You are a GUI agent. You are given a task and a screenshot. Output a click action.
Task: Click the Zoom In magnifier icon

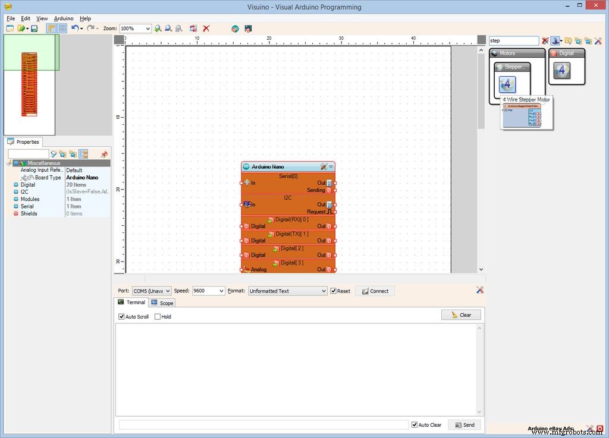pos(158,29)
